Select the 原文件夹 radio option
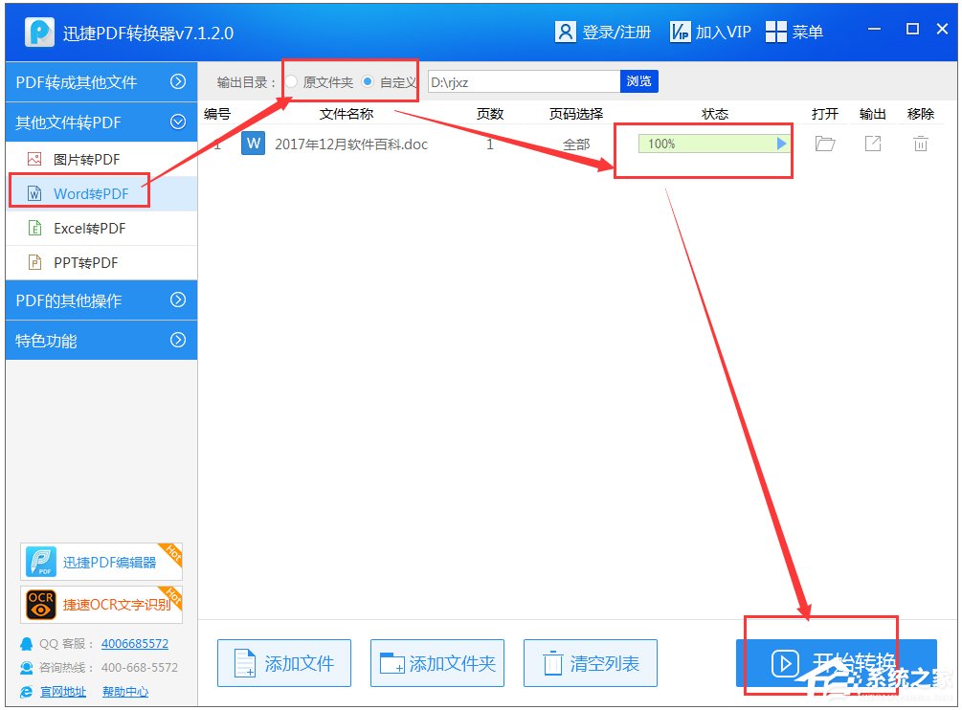 (292, 82)
